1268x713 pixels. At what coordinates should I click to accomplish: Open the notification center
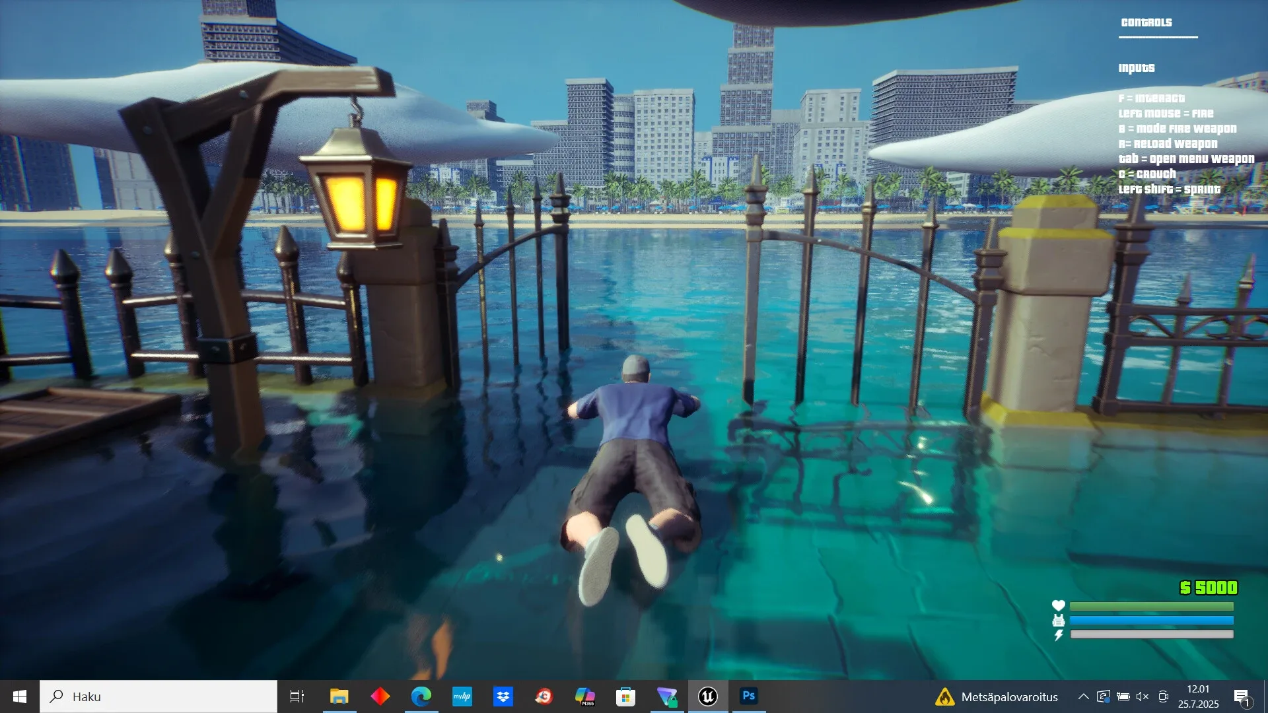point(1242,696)
